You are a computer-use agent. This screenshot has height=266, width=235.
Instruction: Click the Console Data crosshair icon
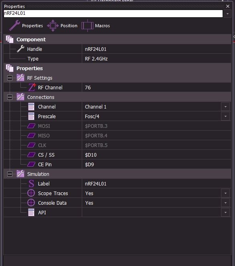31,203
